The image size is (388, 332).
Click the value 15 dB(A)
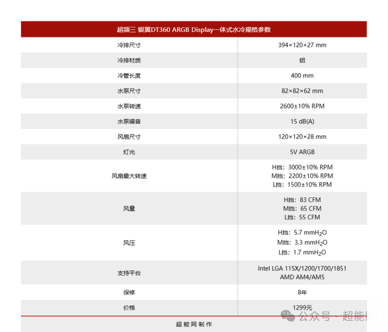click(302, 122)
